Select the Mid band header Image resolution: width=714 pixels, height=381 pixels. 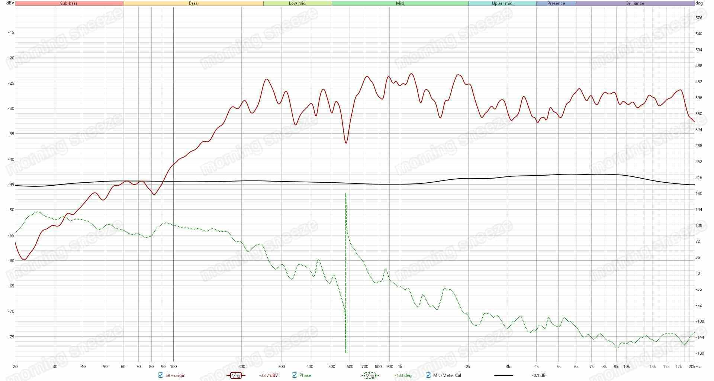tap(400, 3)
